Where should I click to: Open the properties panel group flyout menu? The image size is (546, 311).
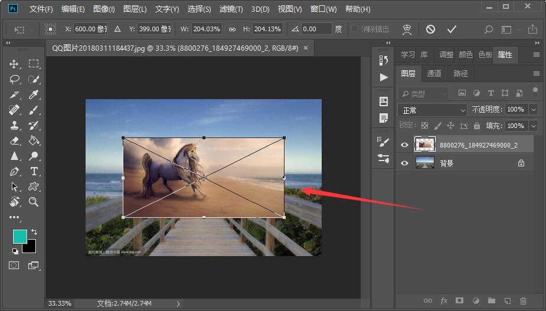[536, 55]
